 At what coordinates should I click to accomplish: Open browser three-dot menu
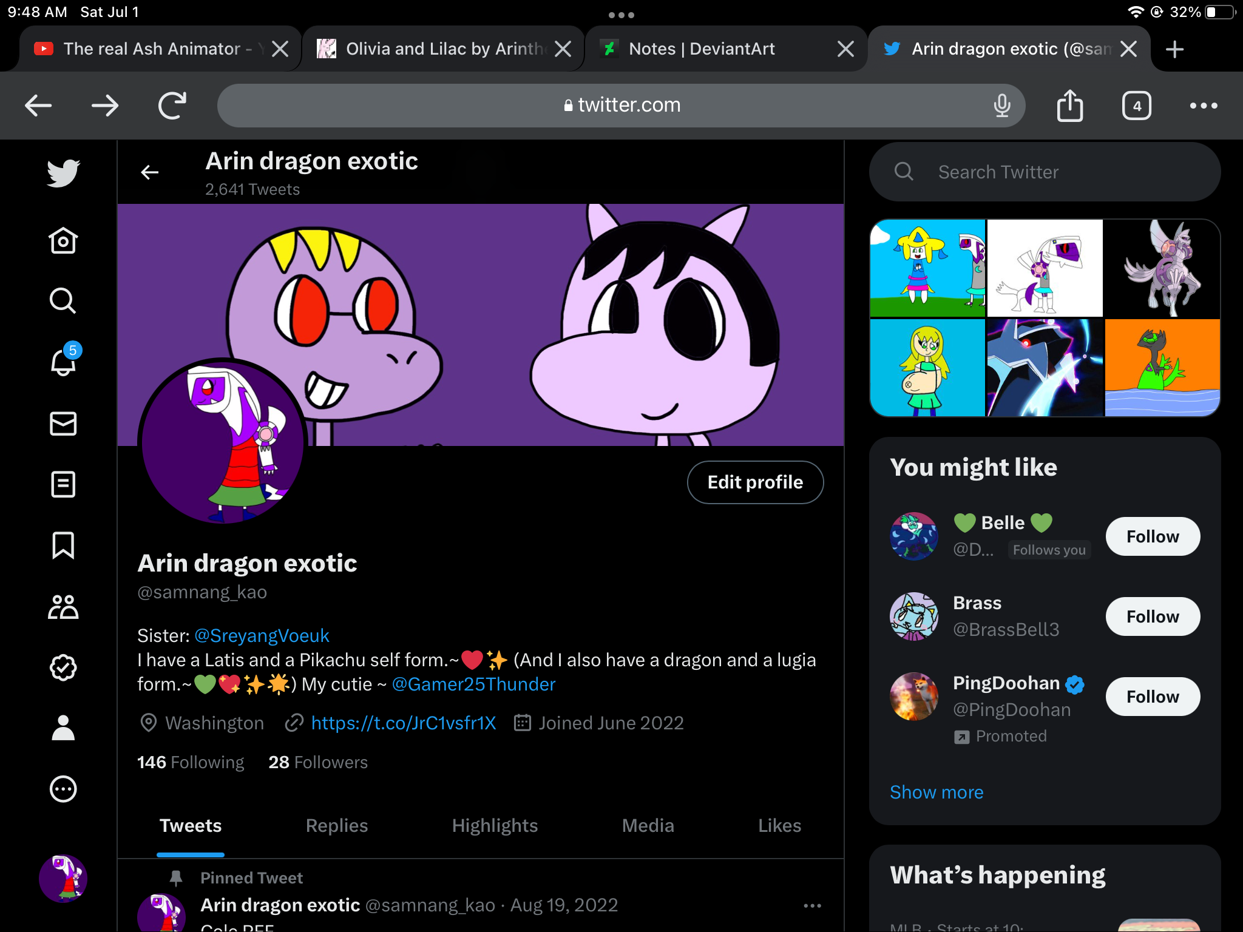tap(1203, 106)
